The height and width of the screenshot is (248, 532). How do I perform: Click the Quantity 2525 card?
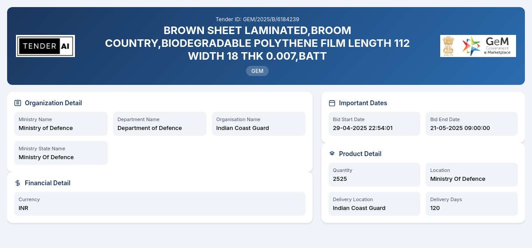coord(374,175)
